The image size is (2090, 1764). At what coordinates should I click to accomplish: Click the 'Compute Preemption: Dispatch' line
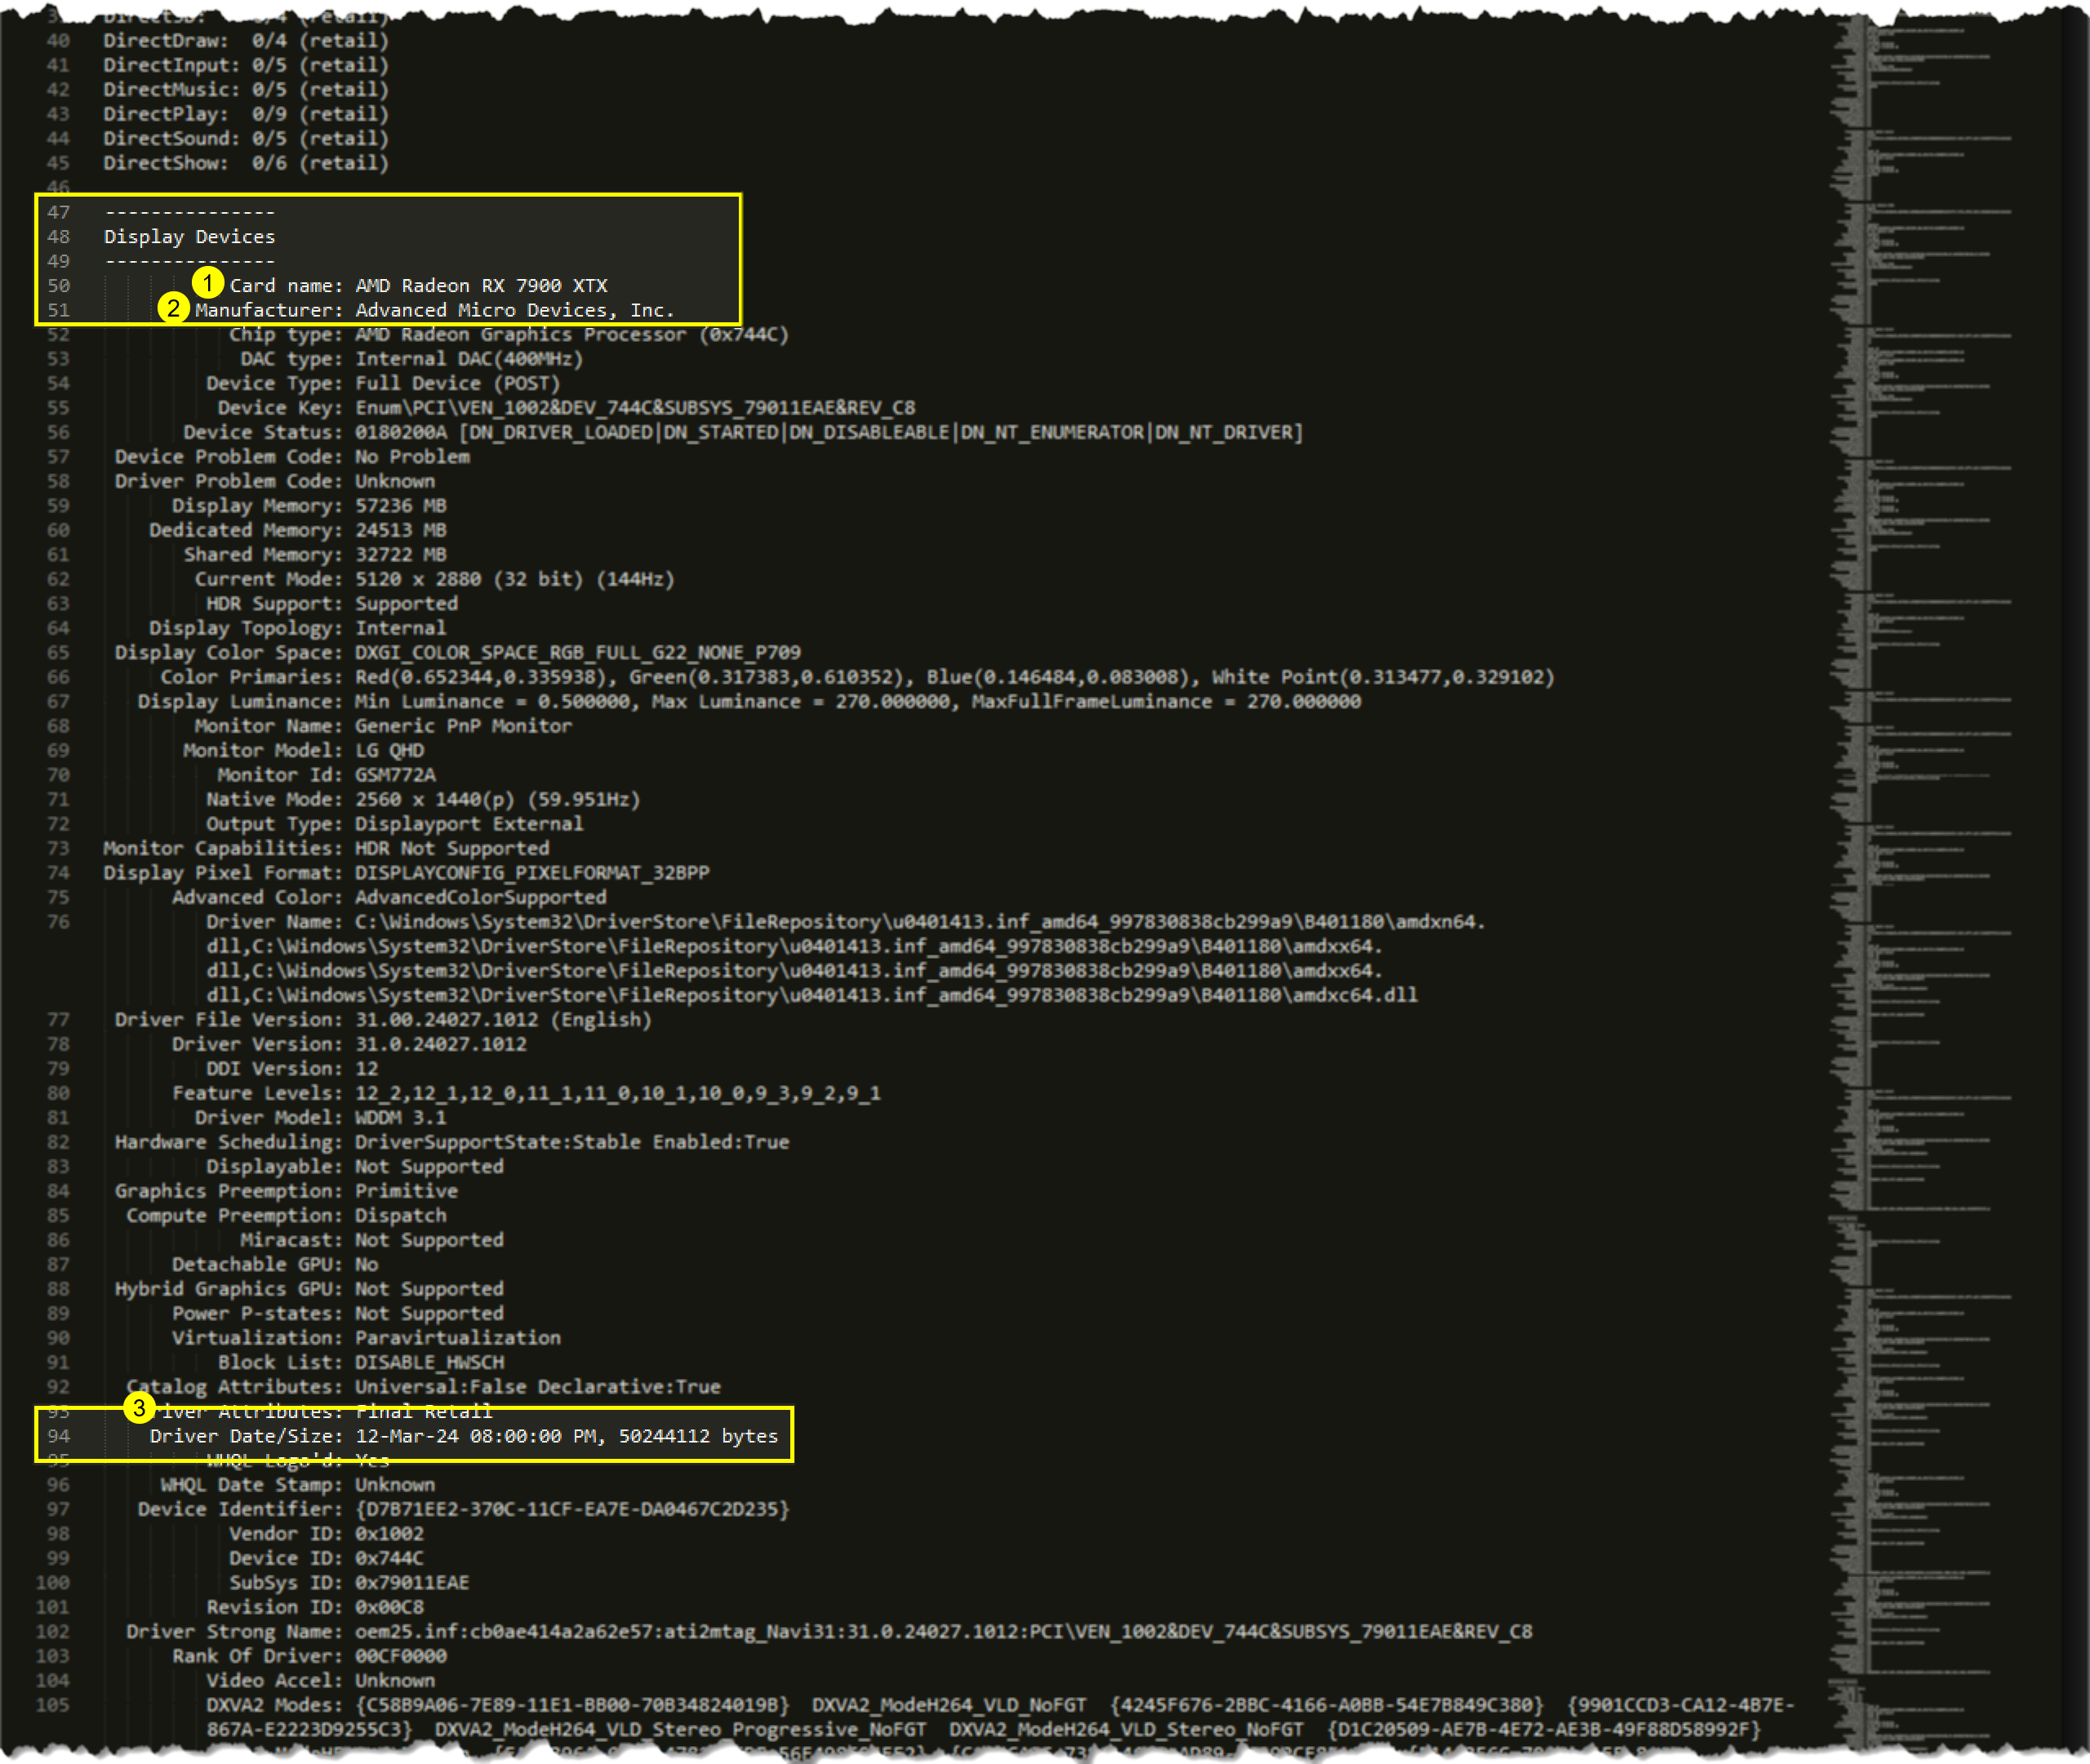(286, 1216)
